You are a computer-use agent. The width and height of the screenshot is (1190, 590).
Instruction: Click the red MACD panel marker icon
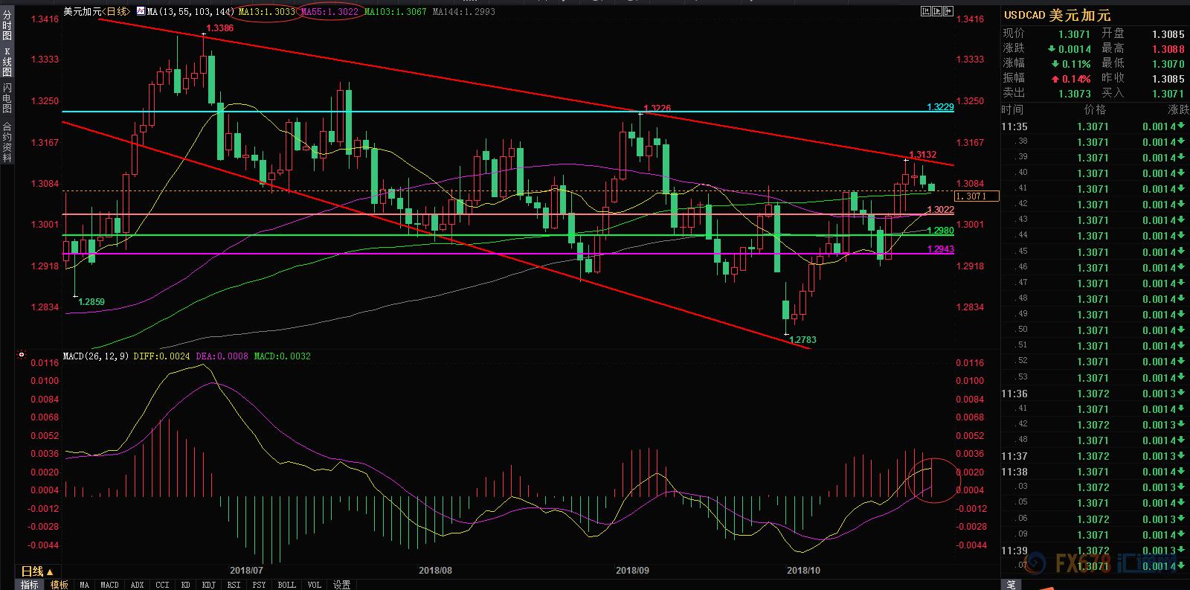click(x=21, y=356)
